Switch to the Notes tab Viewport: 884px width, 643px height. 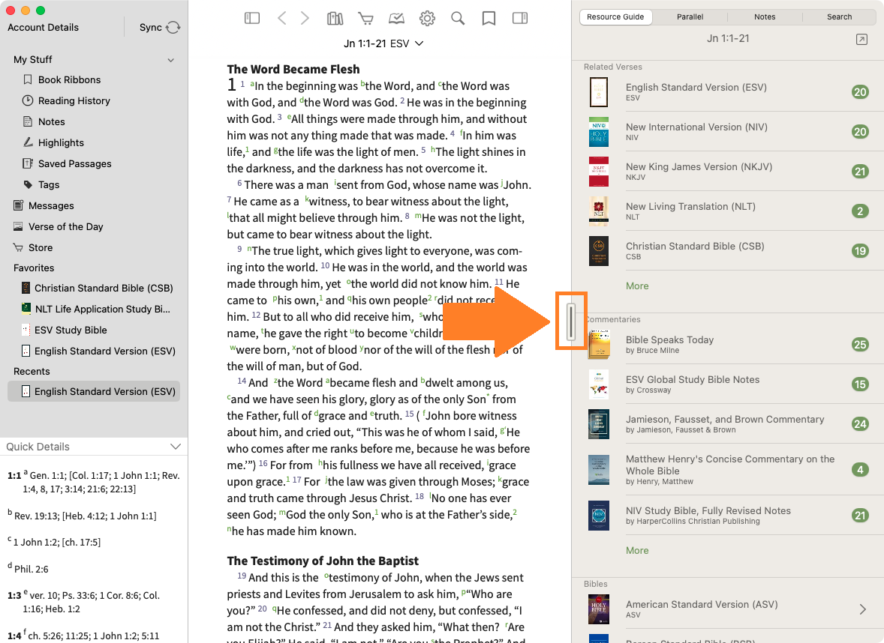pyautogui.click(x=765, y=16)
